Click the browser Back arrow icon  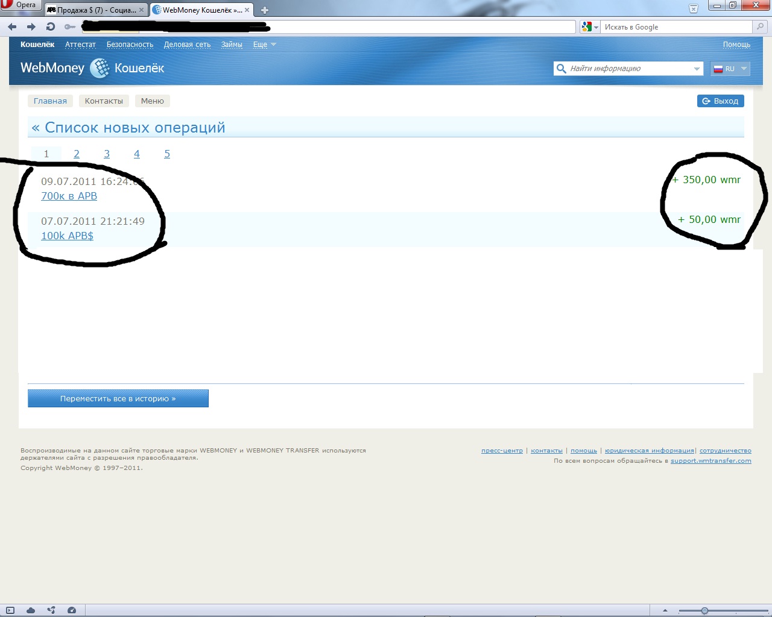coord(12,27)
